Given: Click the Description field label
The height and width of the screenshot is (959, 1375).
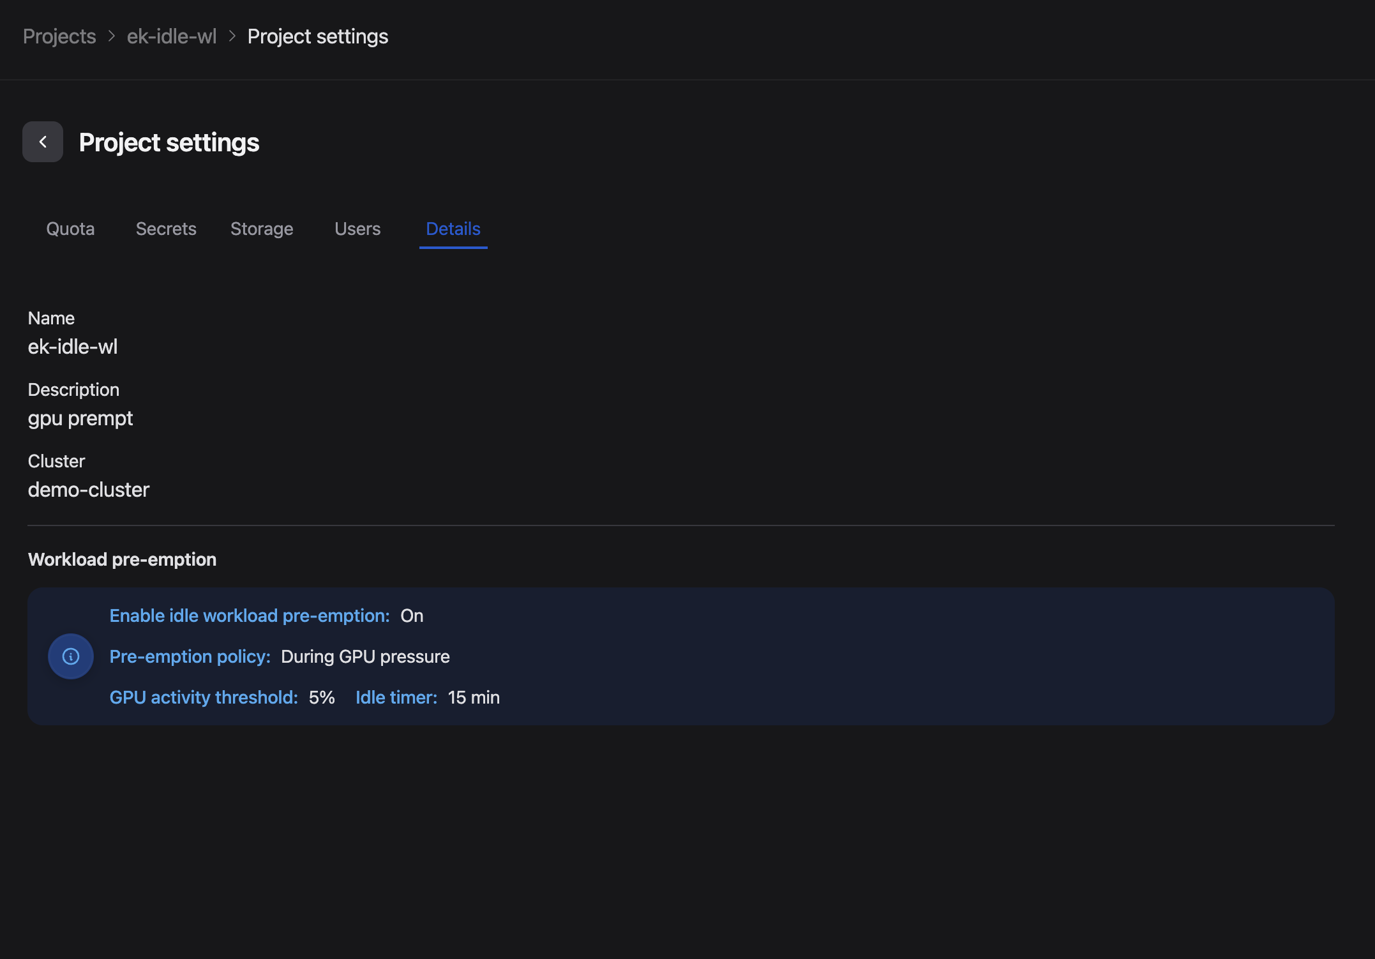Looking at the screenshot, I should click(73, 390).
